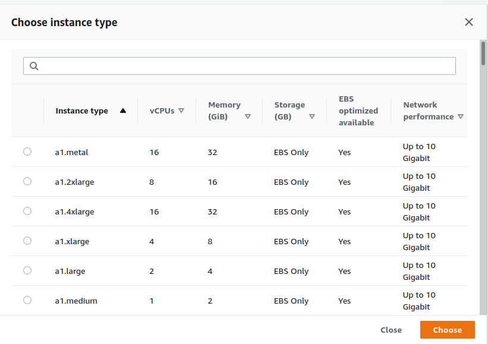Click the Choose button

pos(447,330)
